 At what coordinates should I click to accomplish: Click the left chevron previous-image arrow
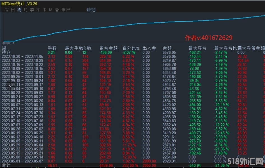point(10,85)
